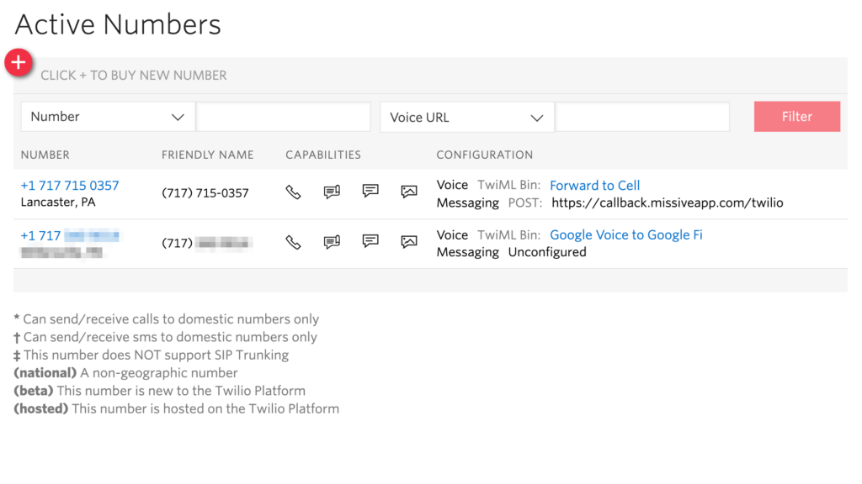
Task: Click the red plus button to buy number
Action: click(19, 62)
